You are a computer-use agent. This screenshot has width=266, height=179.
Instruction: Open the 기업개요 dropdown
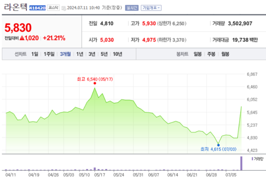click(151, 8)
